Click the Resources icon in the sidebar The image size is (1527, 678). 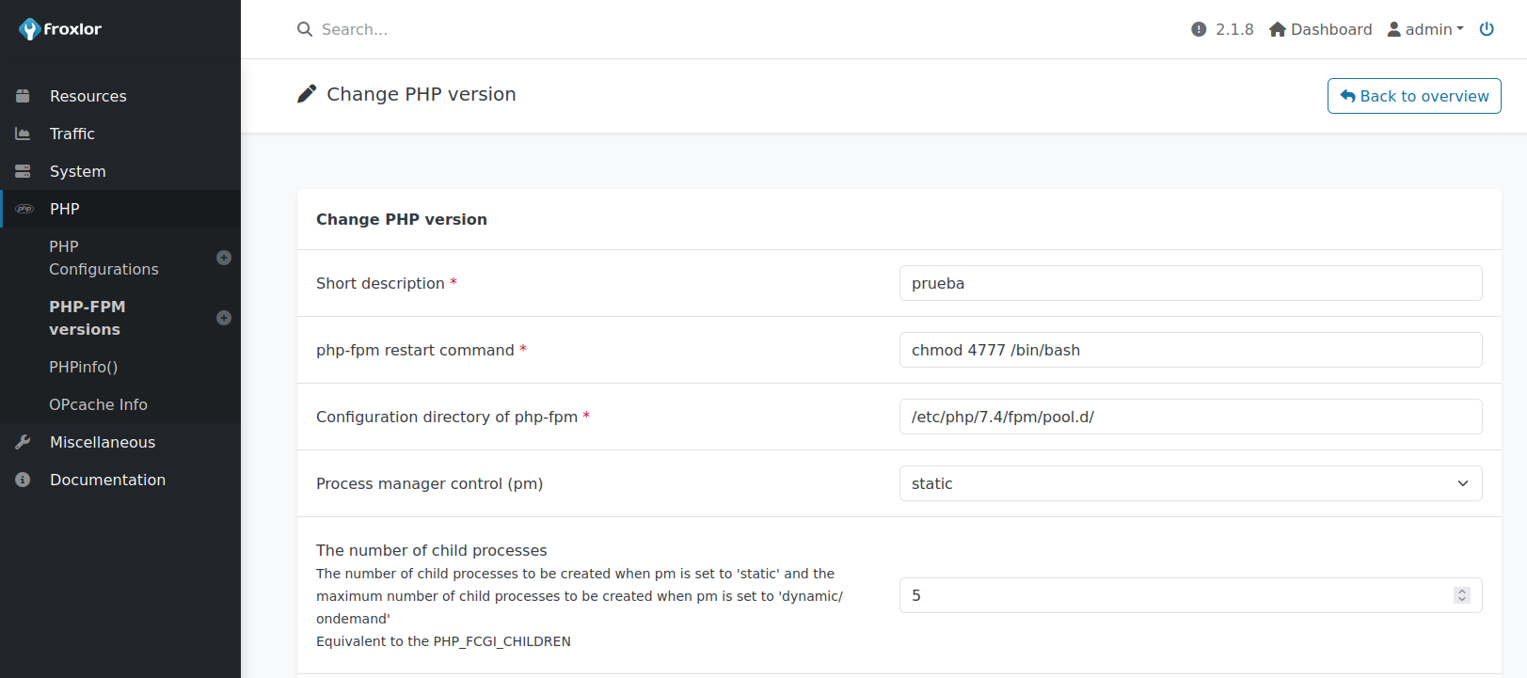point(23,95)
